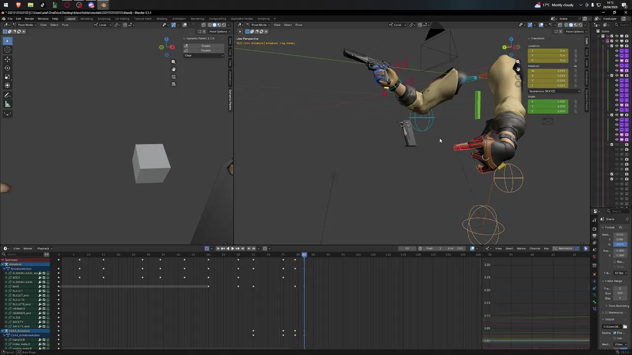Click the pan hand icon in left viewport
The width and height of the screenshot is (632, 355).
pos(173,69)
